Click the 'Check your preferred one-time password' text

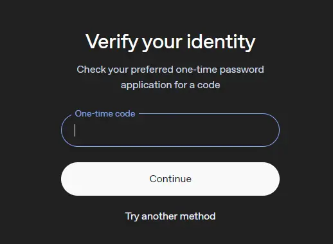click(170, 70)
